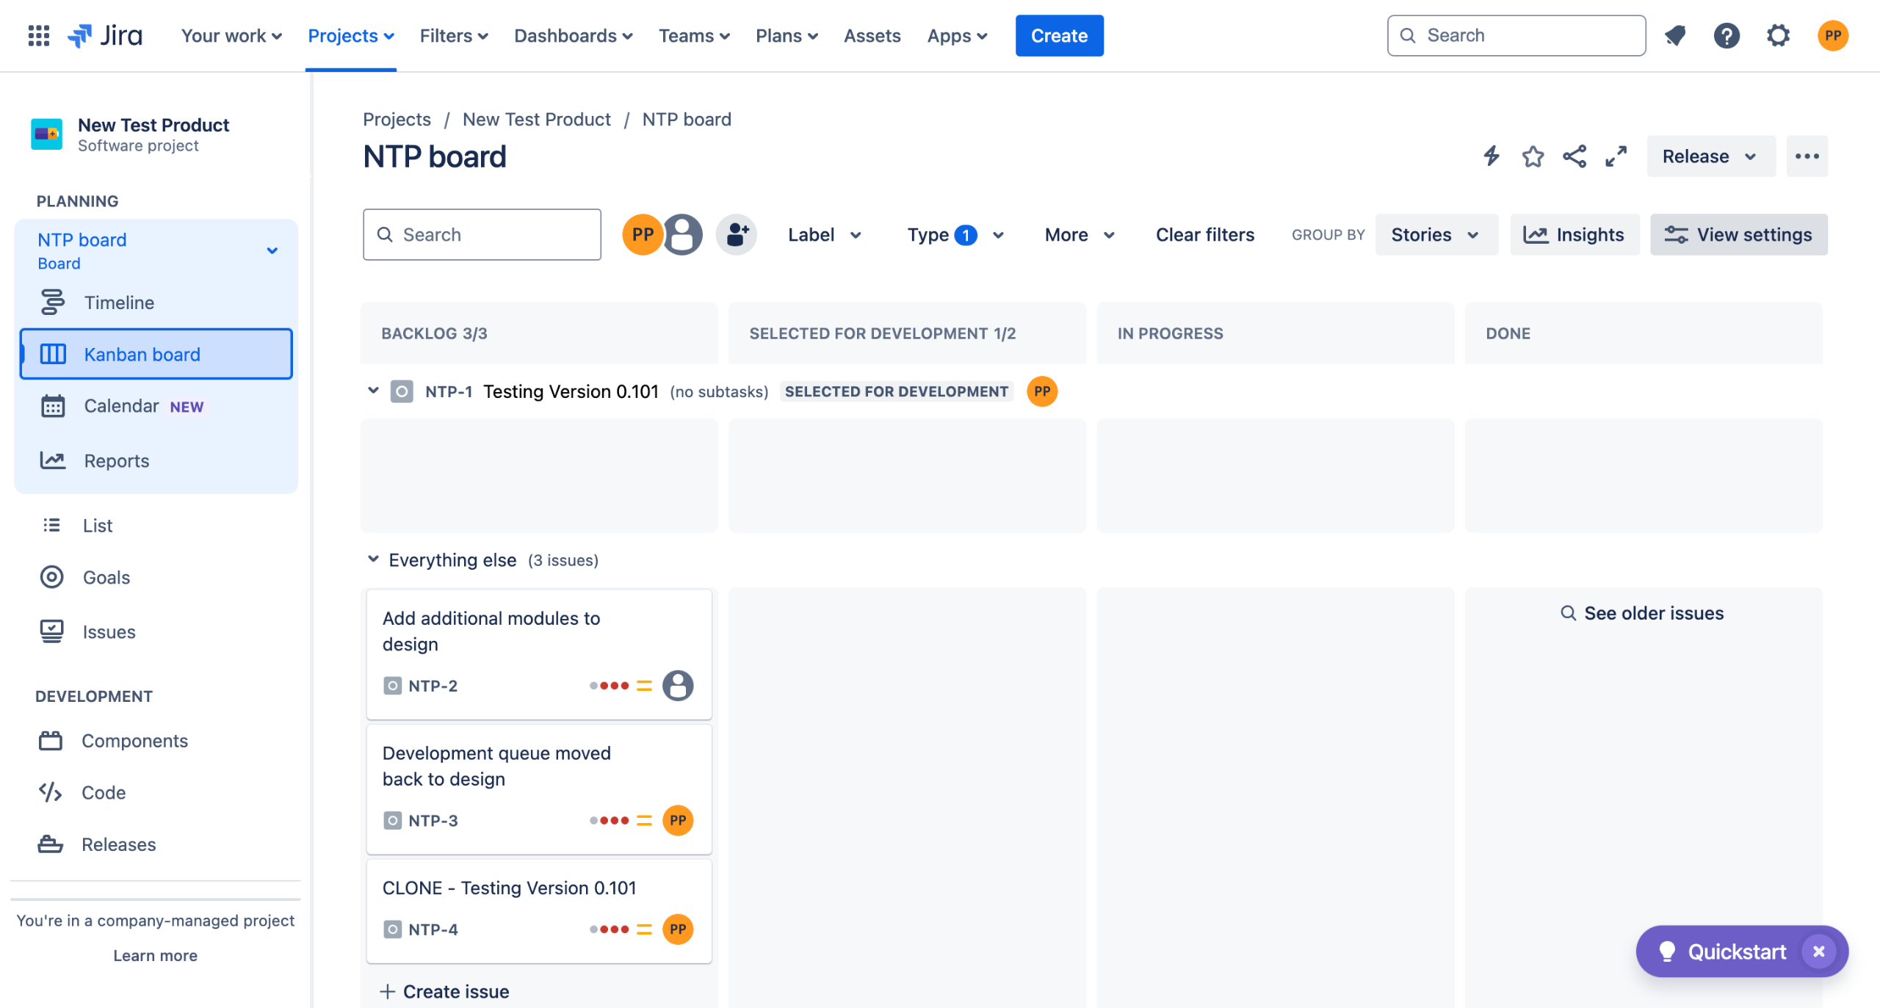Collapse the Everything else swimlane

pyautogui.click(x=373, y=559)
